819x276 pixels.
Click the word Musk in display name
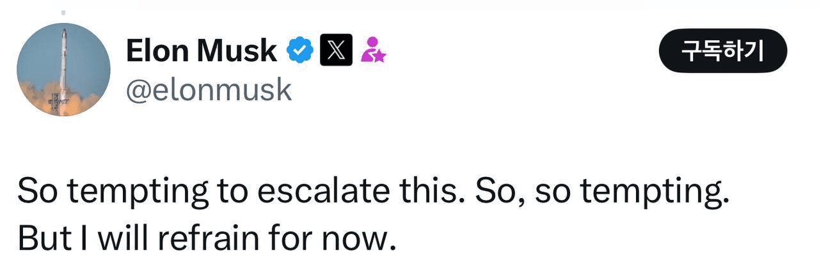click(237, 50)
